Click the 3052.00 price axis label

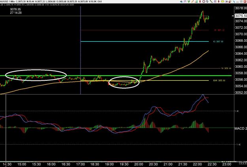(x=241, y=93)
